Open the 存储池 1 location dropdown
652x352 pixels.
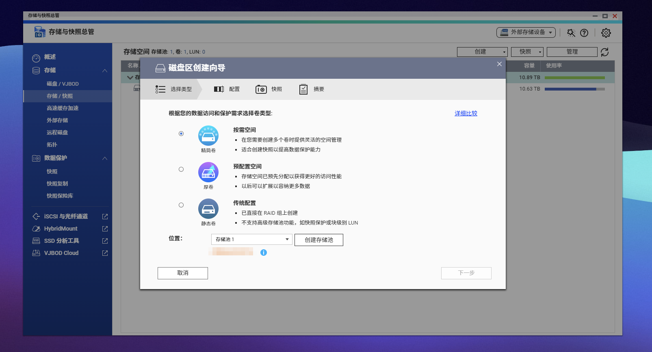tap(251, 240)
